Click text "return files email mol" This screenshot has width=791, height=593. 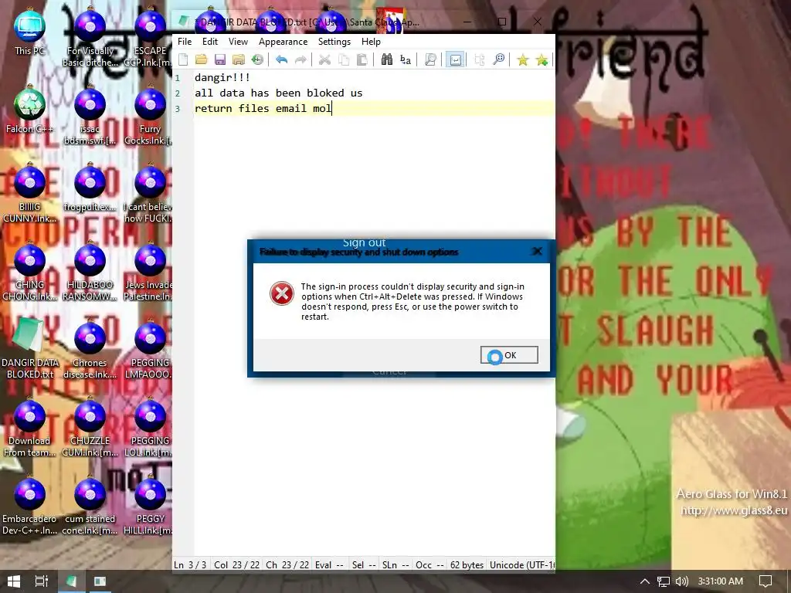(x=263, y=108)
